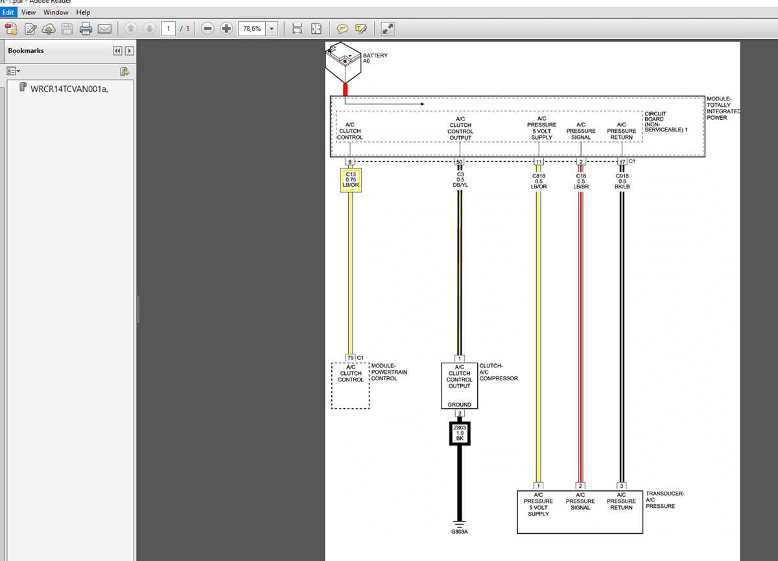Add a sticky note comment
This screenshot has width=778, height=561.
point(342,29)
